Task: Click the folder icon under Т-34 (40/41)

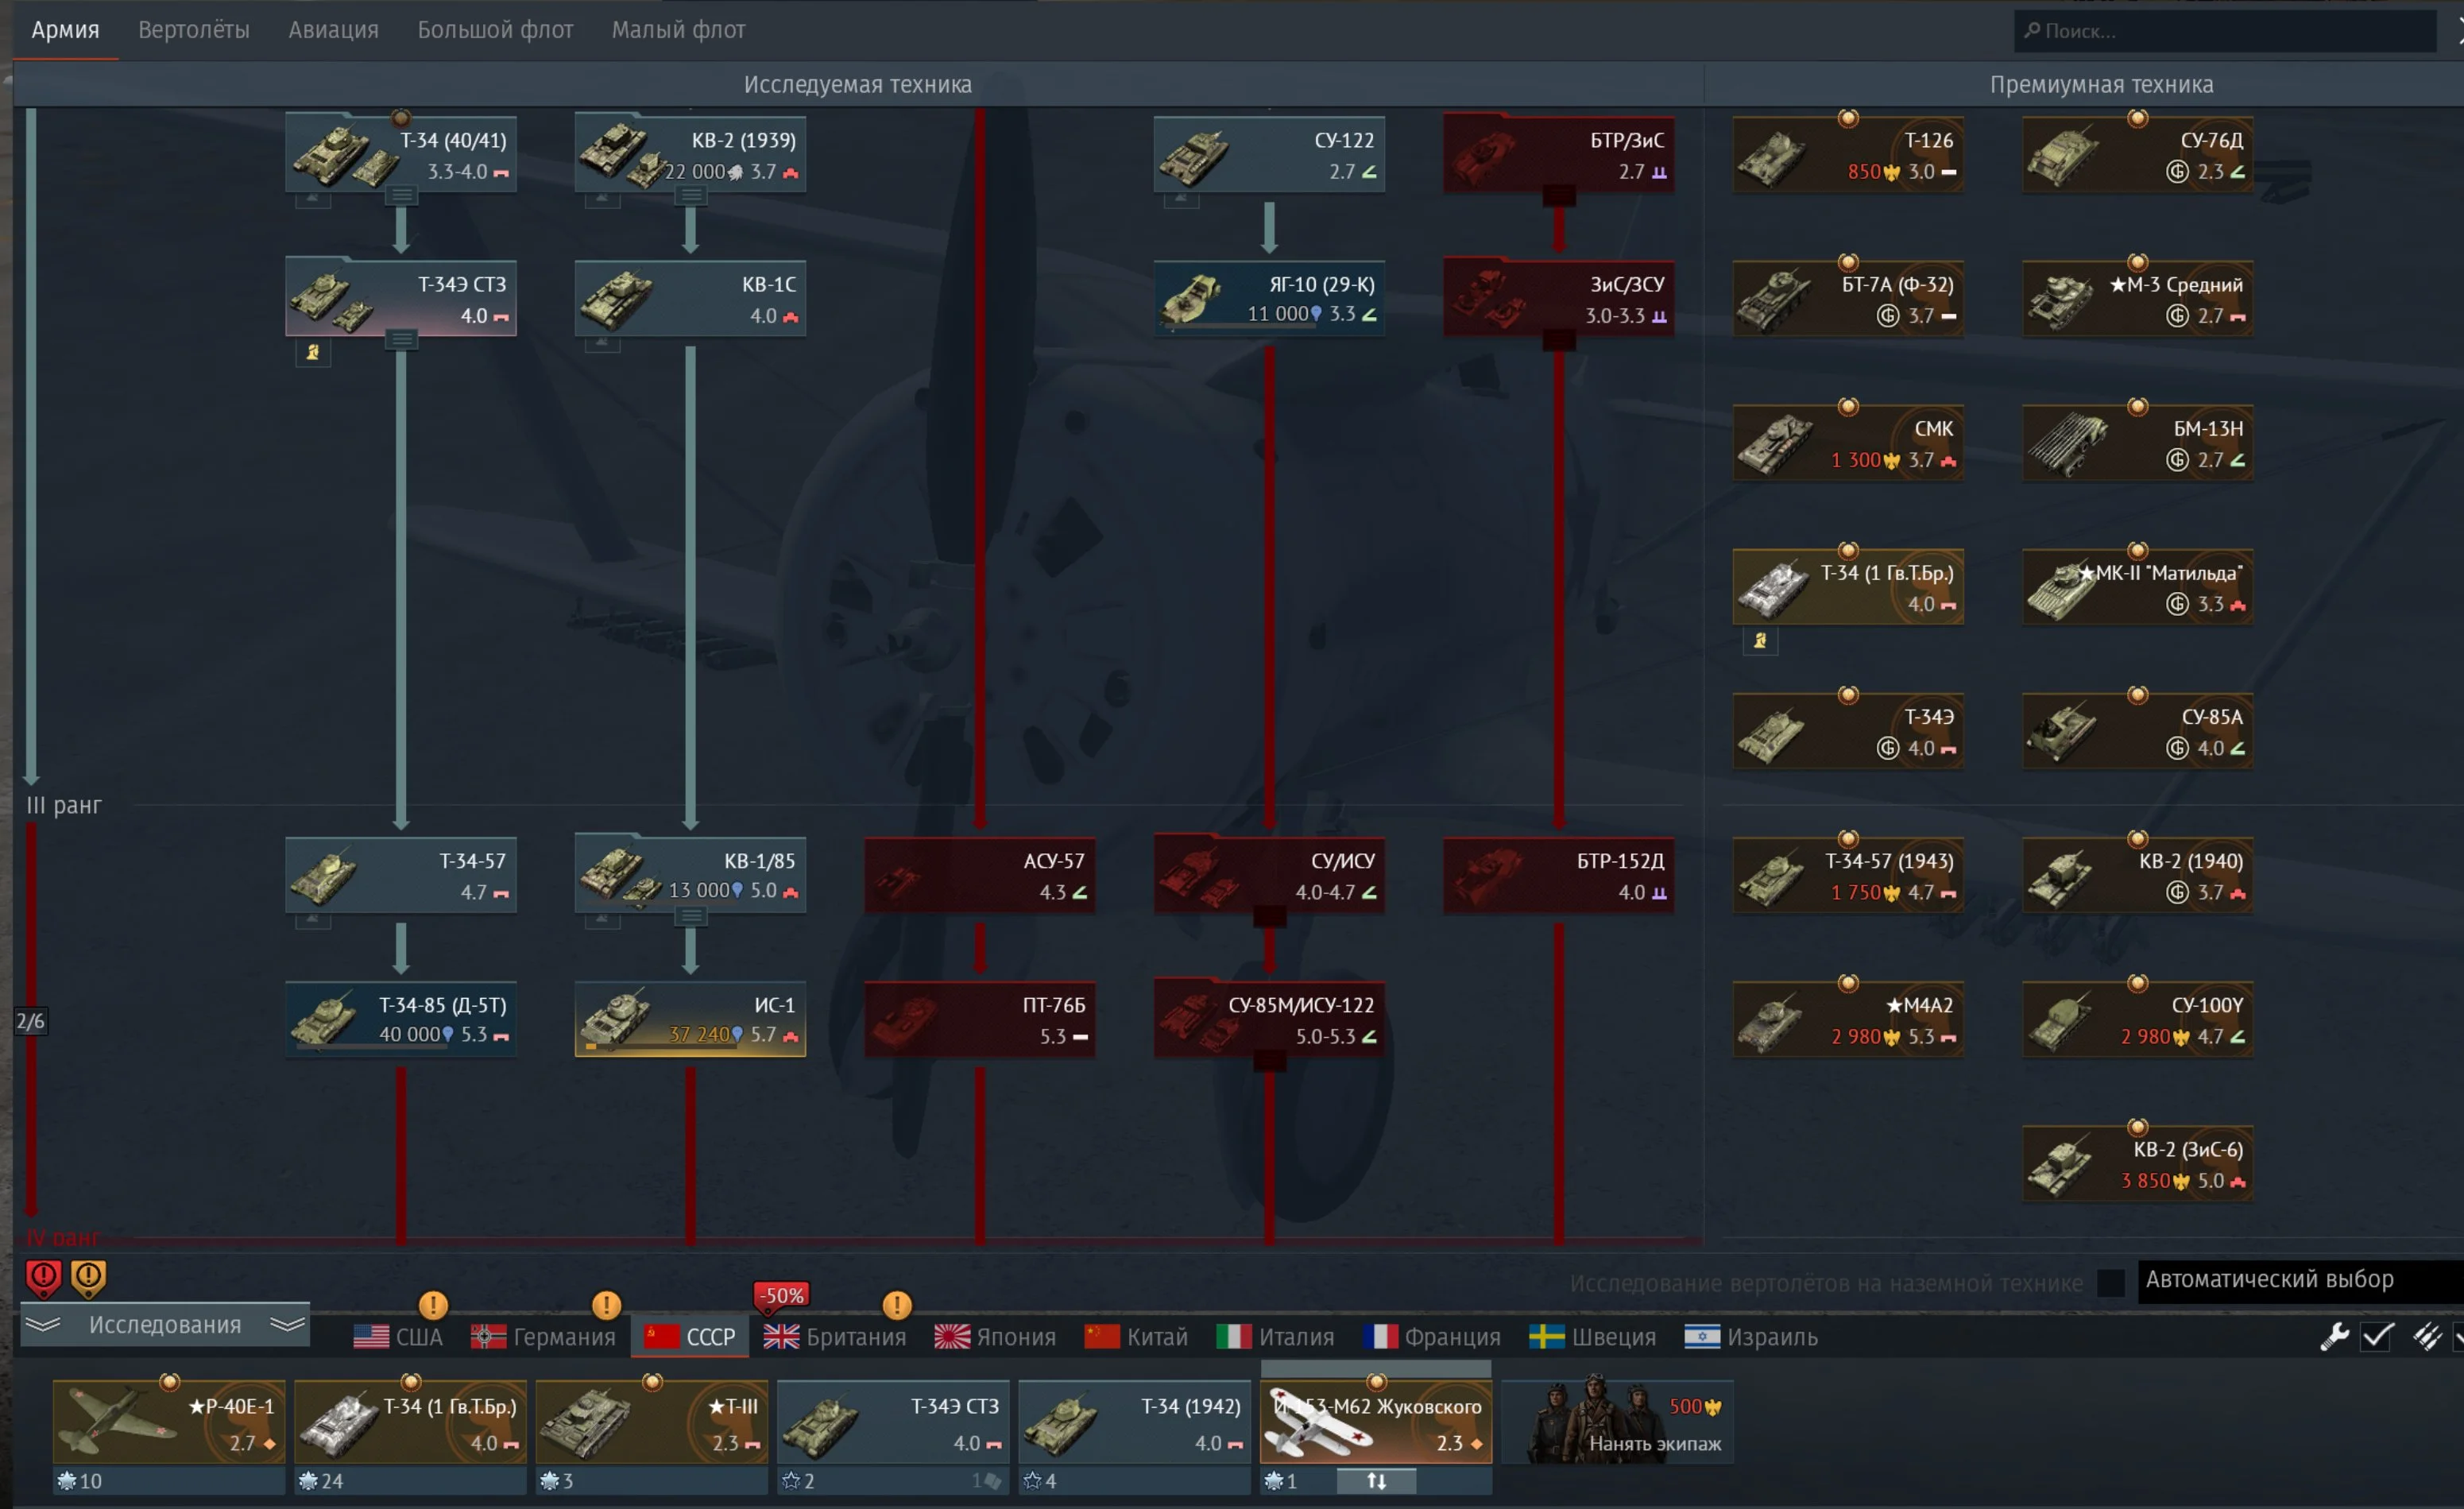Action: point(401,195)
